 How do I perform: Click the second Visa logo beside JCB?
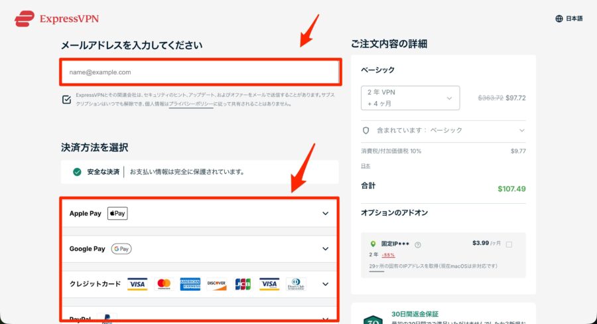[269, 284]
